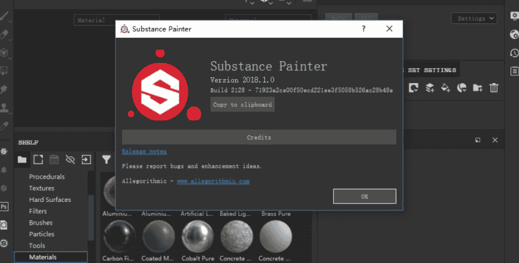Select Filters in Shelf categories

pyautogui.click(x=38, y=211)
